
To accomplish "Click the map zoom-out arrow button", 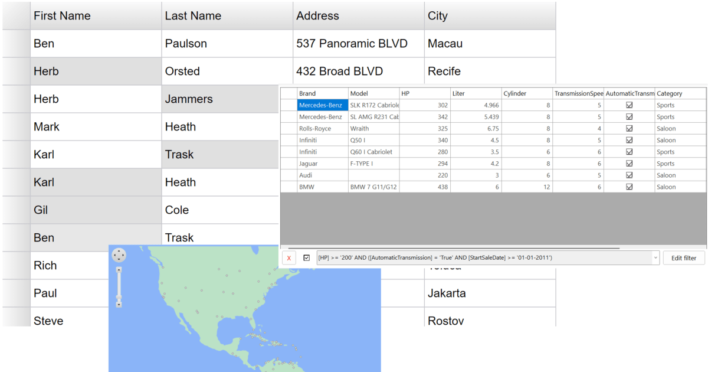I will coord(119,305).
